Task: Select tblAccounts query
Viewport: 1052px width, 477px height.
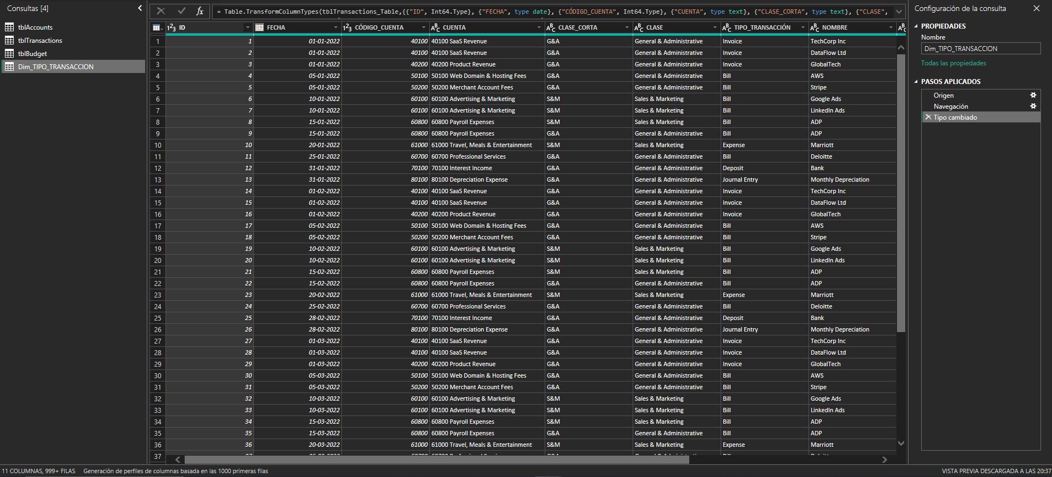Action: (35, 27)
